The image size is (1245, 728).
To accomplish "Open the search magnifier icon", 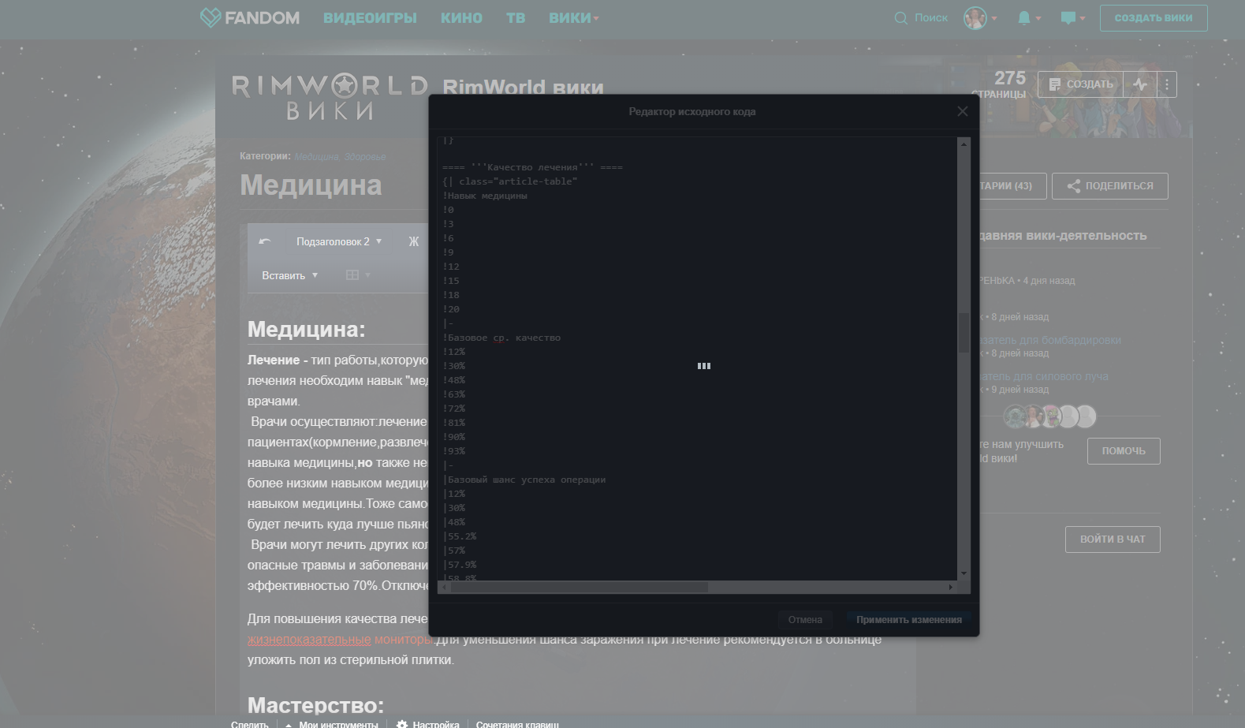I will click(x=900, y=17).
